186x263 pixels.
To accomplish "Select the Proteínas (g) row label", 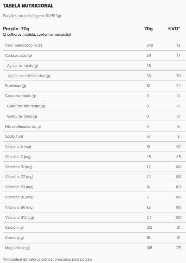I will [x=15, y=86].
